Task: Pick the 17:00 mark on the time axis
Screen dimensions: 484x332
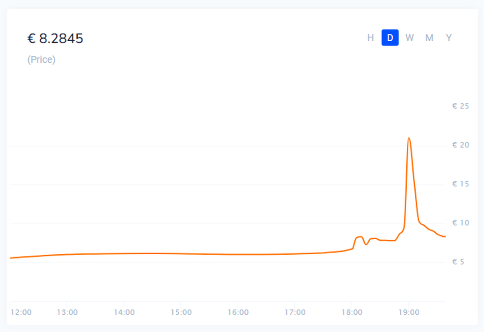Action: coord(294,312)
